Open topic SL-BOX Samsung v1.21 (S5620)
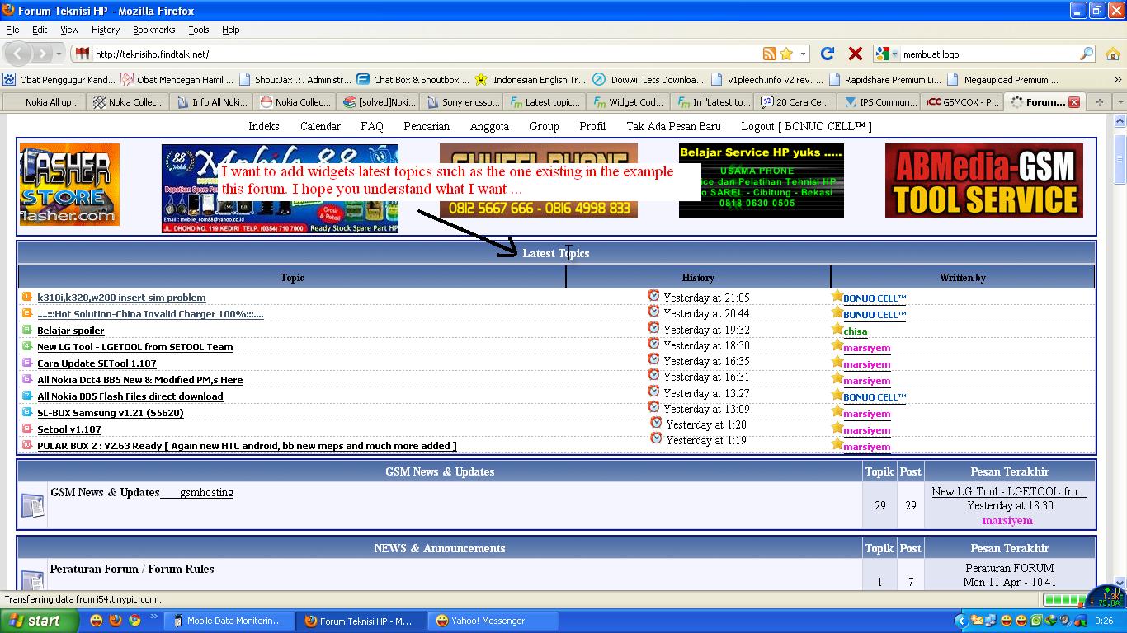This screenshot has height=633, width=1127. coord(111,413)
